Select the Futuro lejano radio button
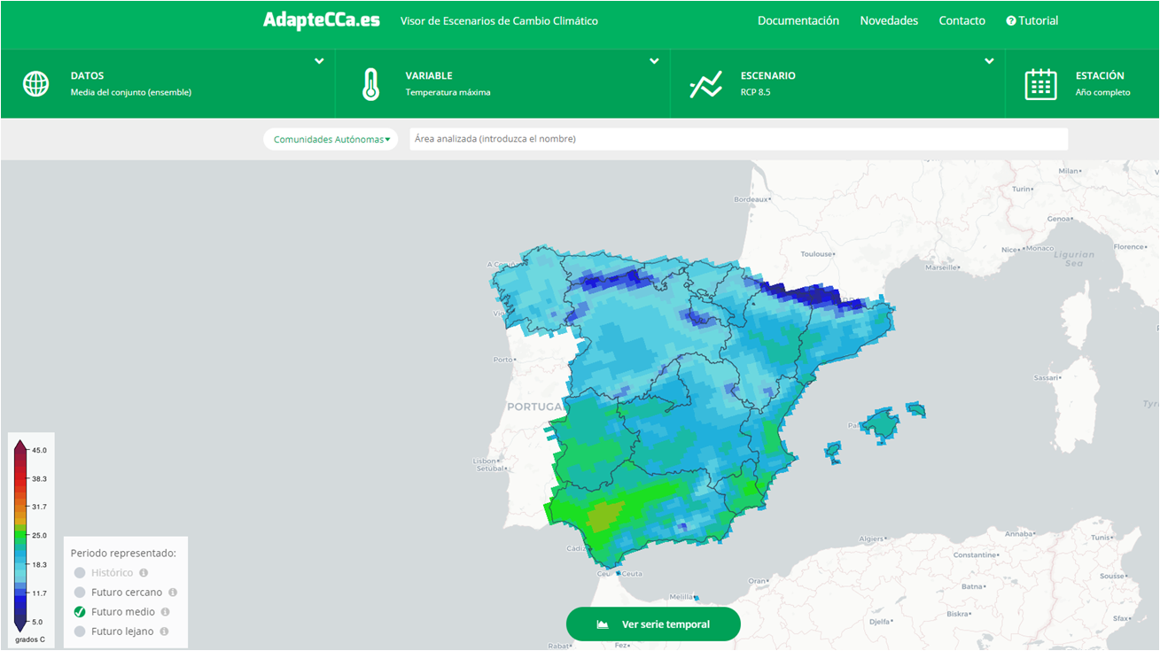 tap(80, 632)
